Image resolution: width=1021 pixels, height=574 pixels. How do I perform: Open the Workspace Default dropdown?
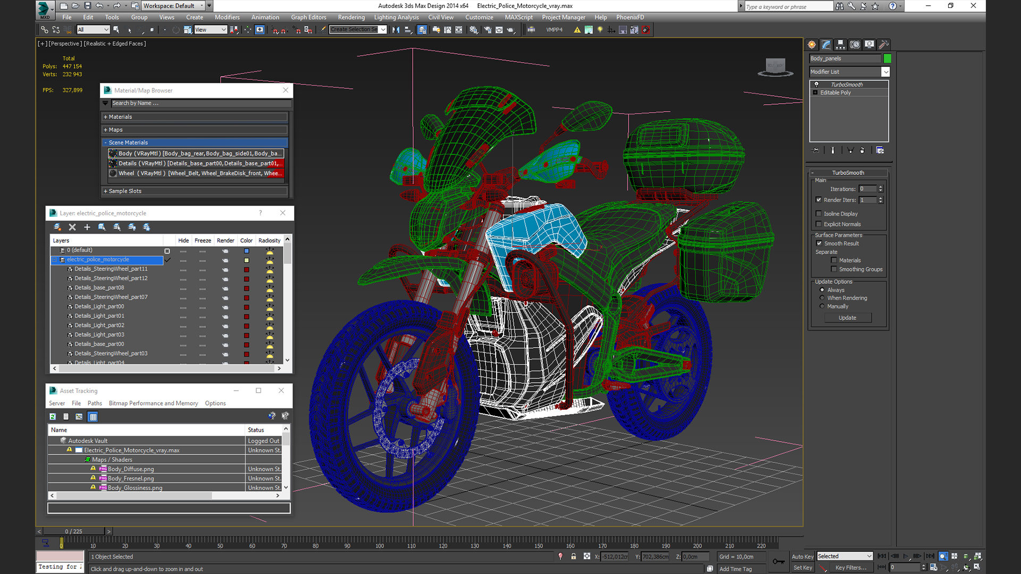(174, 6)
